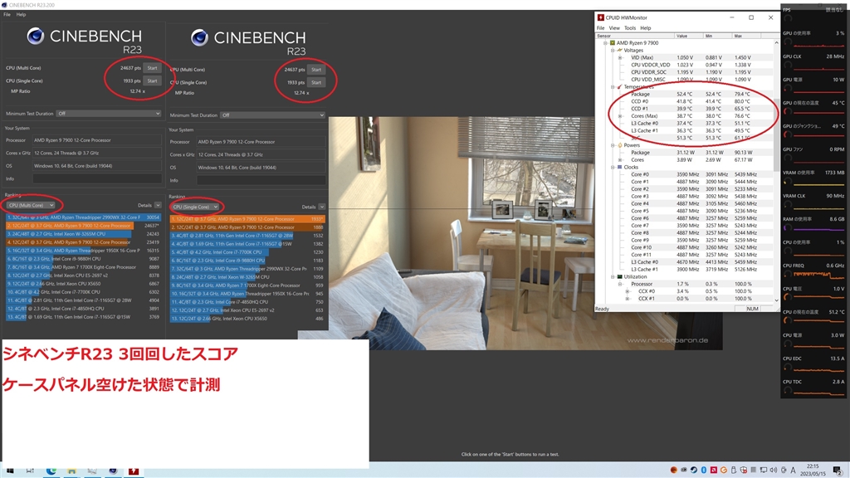The image size is (850, 478).
Task: Open the notification center icon
Action: [838, 470]
